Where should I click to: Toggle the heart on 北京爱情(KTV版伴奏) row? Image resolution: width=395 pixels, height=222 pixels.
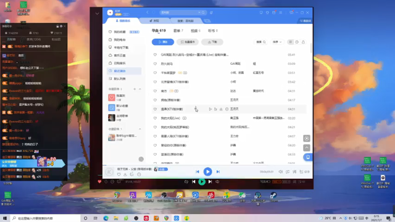click(155, 82)
